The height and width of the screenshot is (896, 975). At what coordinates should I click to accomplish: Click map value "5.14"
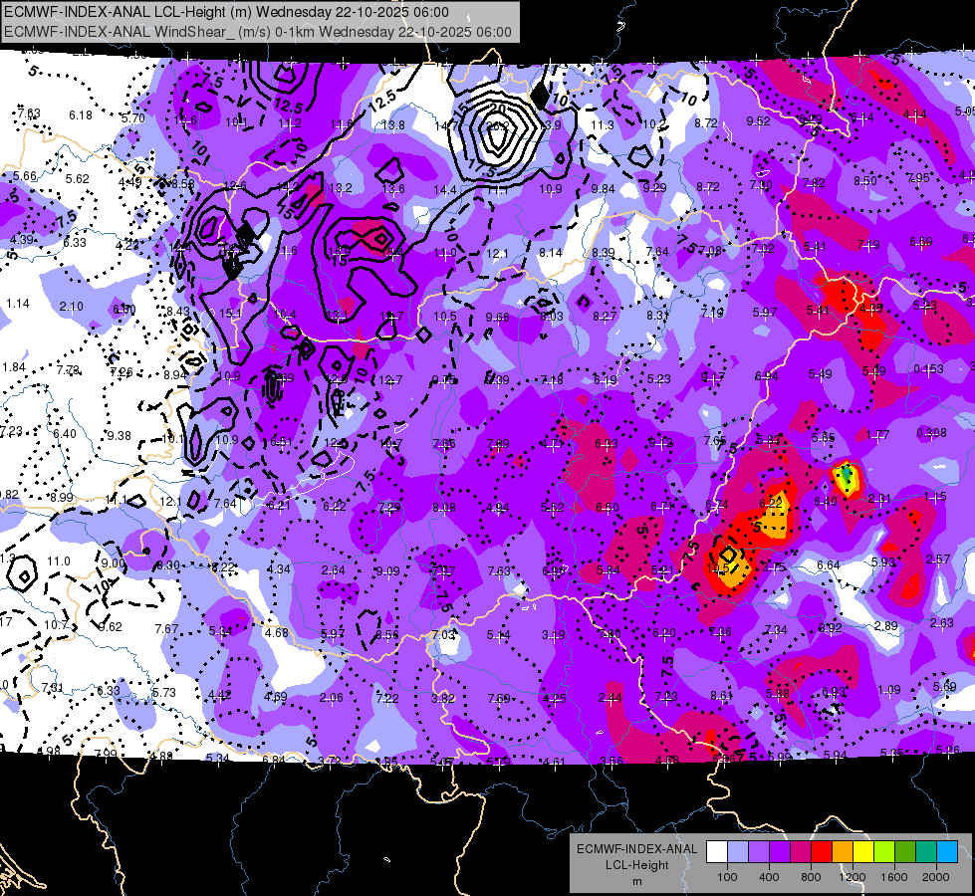(x=498, y=635)
